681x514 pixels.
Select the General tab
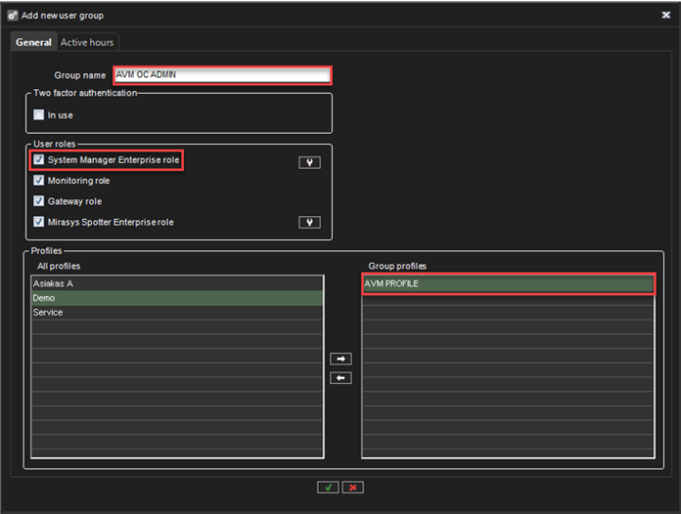click(34, 43)
